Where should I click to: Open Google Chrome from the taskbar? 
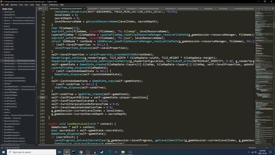(x=81, y=152)
